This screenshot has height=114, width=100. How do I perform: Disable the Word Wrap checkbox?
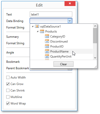point(8,103)
